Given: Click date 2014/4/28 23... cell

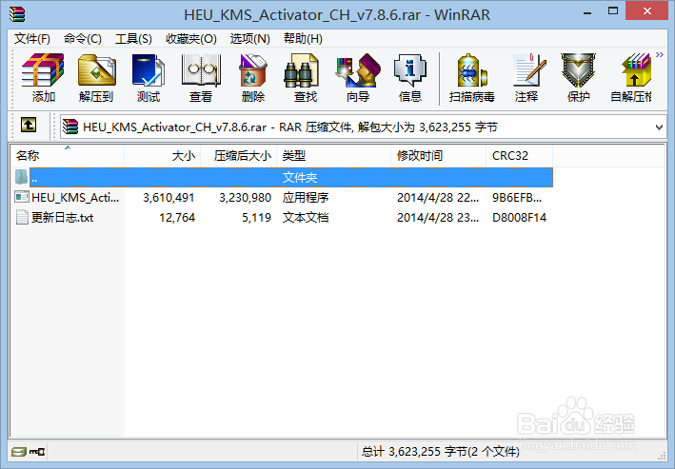Looking at the screenshot, I should click(x=438, y=217).
